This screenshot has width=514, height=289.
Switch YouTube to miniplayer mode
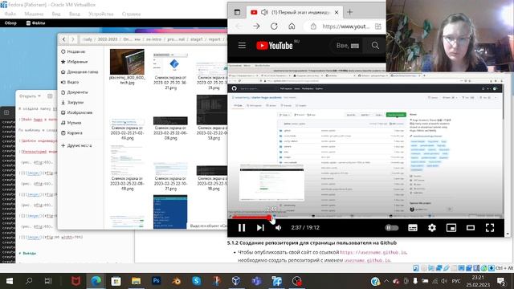tap(451, 228)
